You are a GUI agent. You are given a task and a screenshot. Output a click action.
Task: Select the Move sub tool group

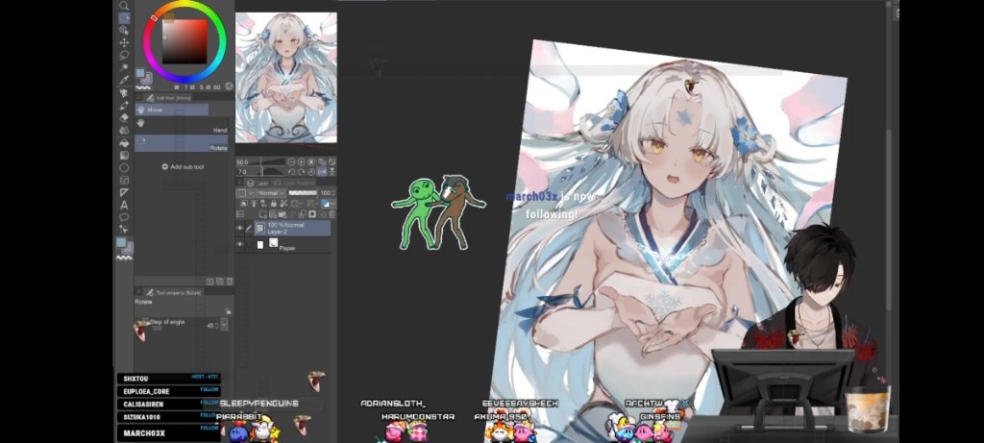point(173,110)
